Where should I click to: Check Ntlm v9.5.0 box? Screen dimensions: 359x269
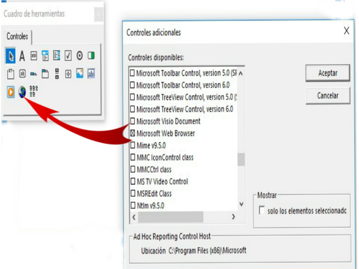[x=133, y=205]
